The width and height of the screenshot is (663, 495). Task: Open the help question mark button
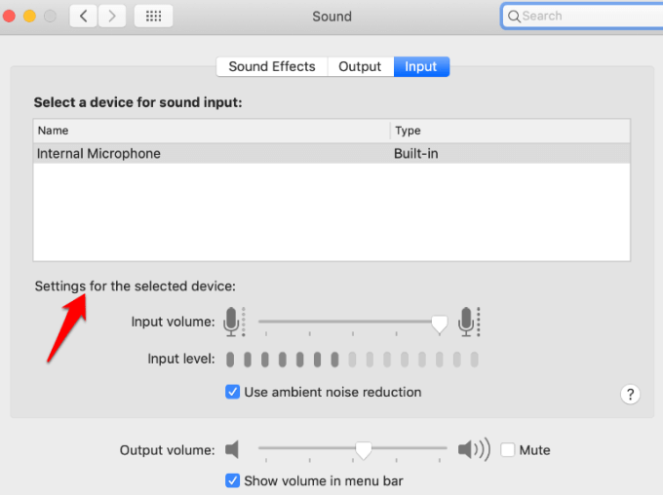click(630, 394)
